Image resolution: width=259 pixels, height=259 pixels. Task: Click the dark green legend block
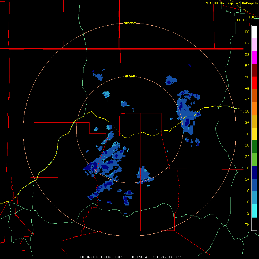254,146
